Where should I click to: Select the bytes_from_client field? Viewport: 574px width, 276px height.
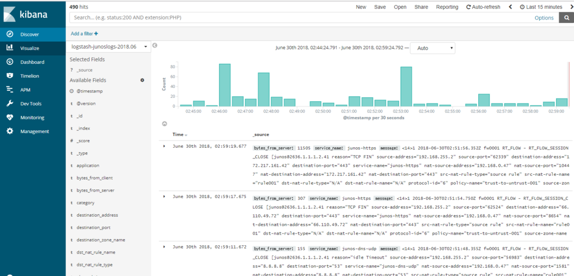point(94,178)
